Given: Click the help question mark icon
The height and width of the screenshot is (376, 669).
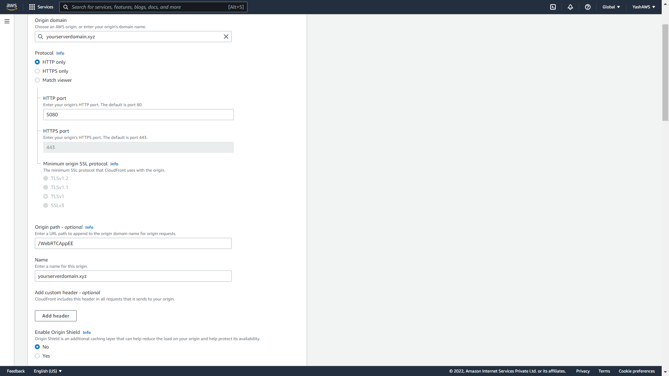Looking at the screenshot, I should (588, 7).
